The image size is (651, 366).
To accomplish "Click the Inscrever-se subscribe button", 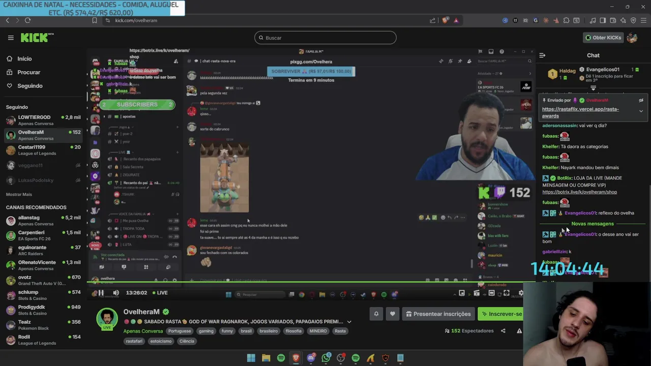I will [x=501, y=314].
